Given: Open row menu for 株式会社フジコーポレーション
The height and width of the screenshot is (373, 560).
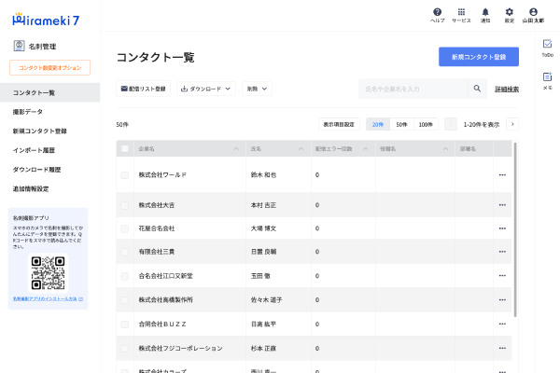Looking at the screenshot, I should [502, 348].
